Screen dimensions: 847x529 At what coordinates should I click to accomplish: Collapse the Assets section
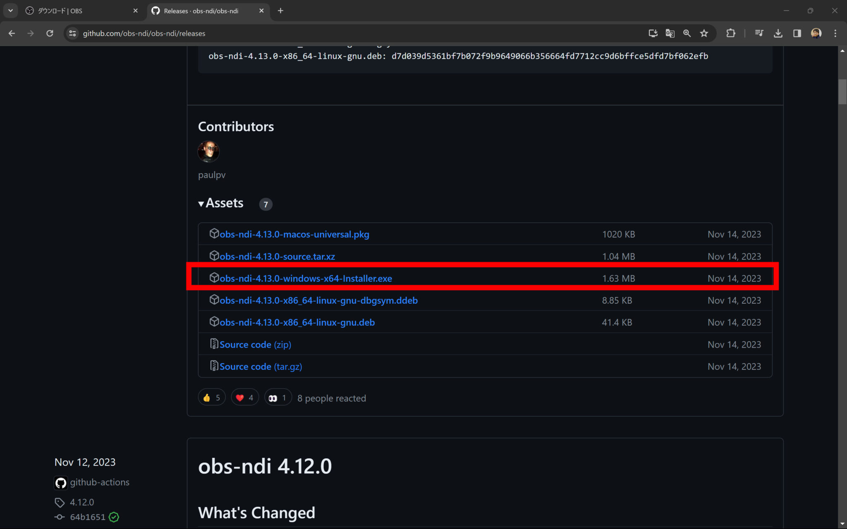[x=201, y=203]
